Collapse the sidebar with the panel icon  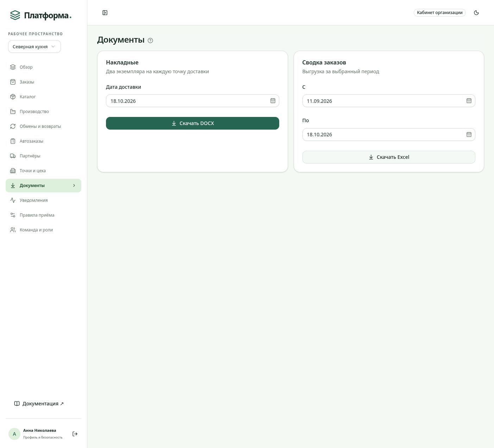point(105,13)
